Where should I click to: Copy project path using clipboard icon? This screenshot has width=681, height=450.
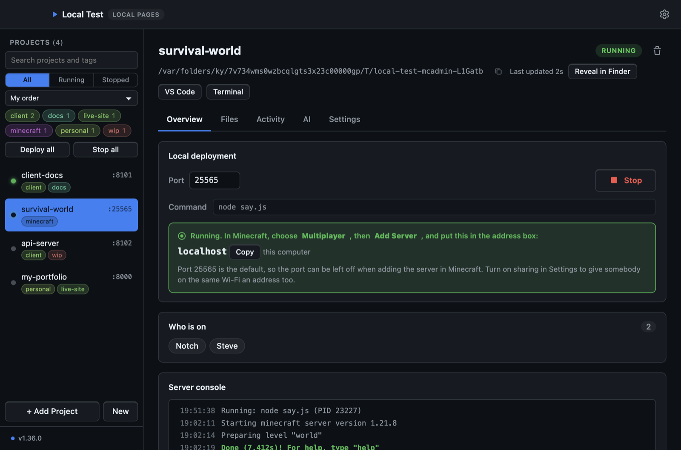tap(498, 72)
